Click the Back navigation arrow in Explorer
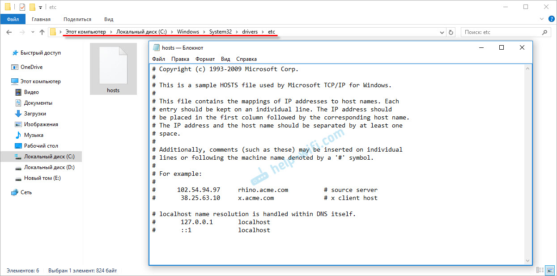This screenshot has height=276, width=557. click(x=9, y=32)
